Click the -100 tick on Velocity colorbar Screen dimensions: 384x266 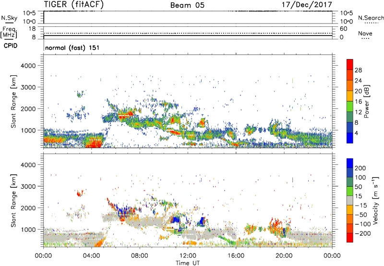(x=363, y=224)
